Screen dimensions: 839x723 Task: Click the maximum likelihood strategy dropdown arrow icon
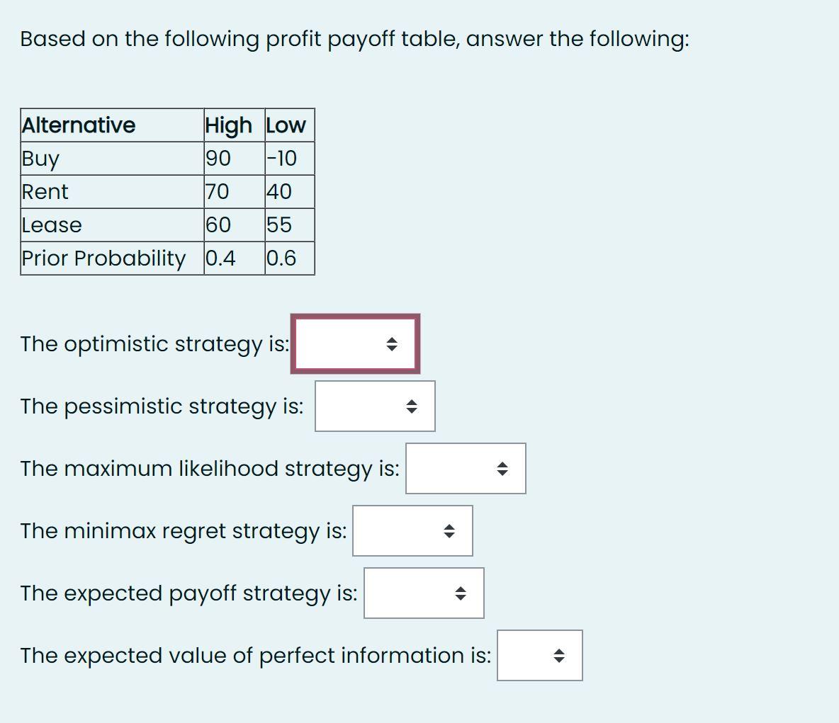pyautogui.click(x=503, y=468)
